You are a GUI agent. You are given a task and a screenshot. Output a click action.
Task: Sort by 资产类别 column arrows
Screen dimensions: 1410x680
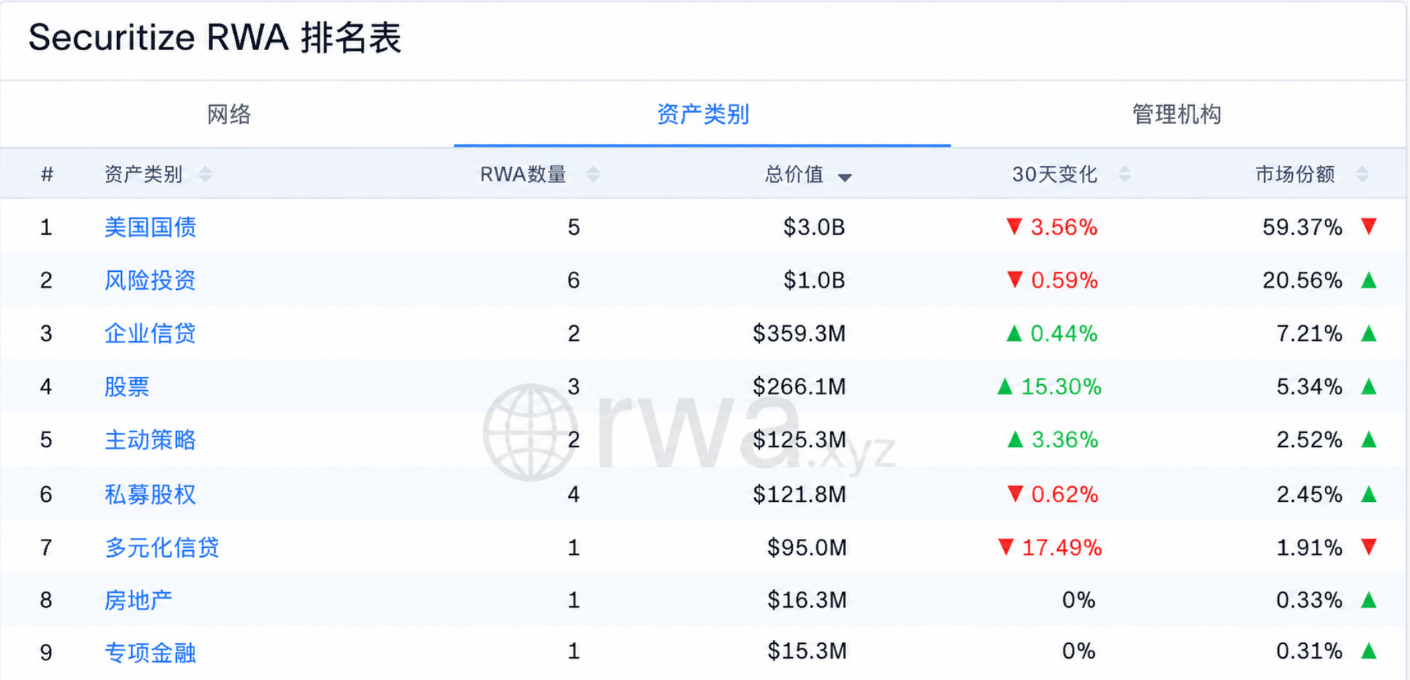pyautogui.click(x=206, y=175)
